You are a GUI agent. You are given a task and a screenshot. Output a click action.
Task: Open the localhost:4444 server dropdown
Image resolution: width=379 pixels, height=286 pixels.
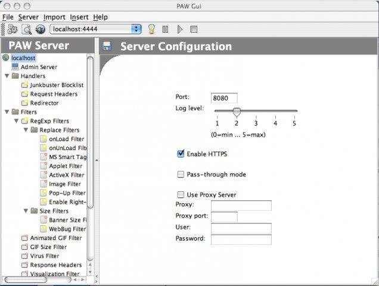136,29
